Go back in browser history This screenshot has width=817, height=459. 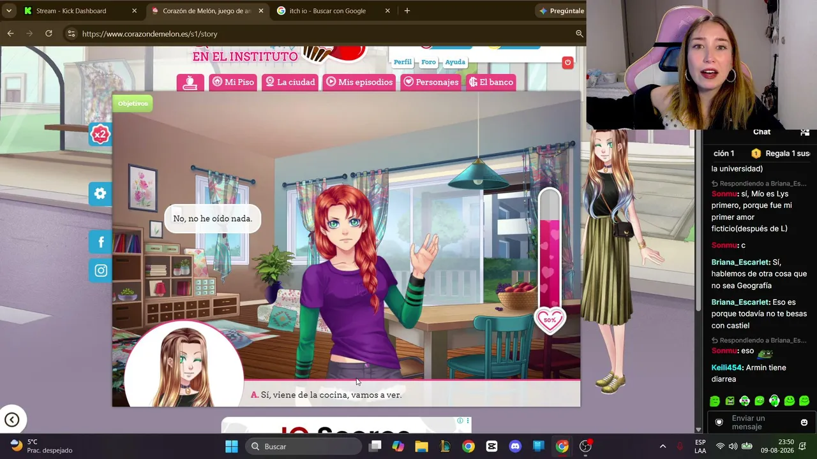(x=11, y=34)
